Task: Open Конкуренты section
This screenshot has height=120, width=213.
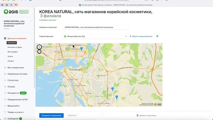Action: (13, 93)
